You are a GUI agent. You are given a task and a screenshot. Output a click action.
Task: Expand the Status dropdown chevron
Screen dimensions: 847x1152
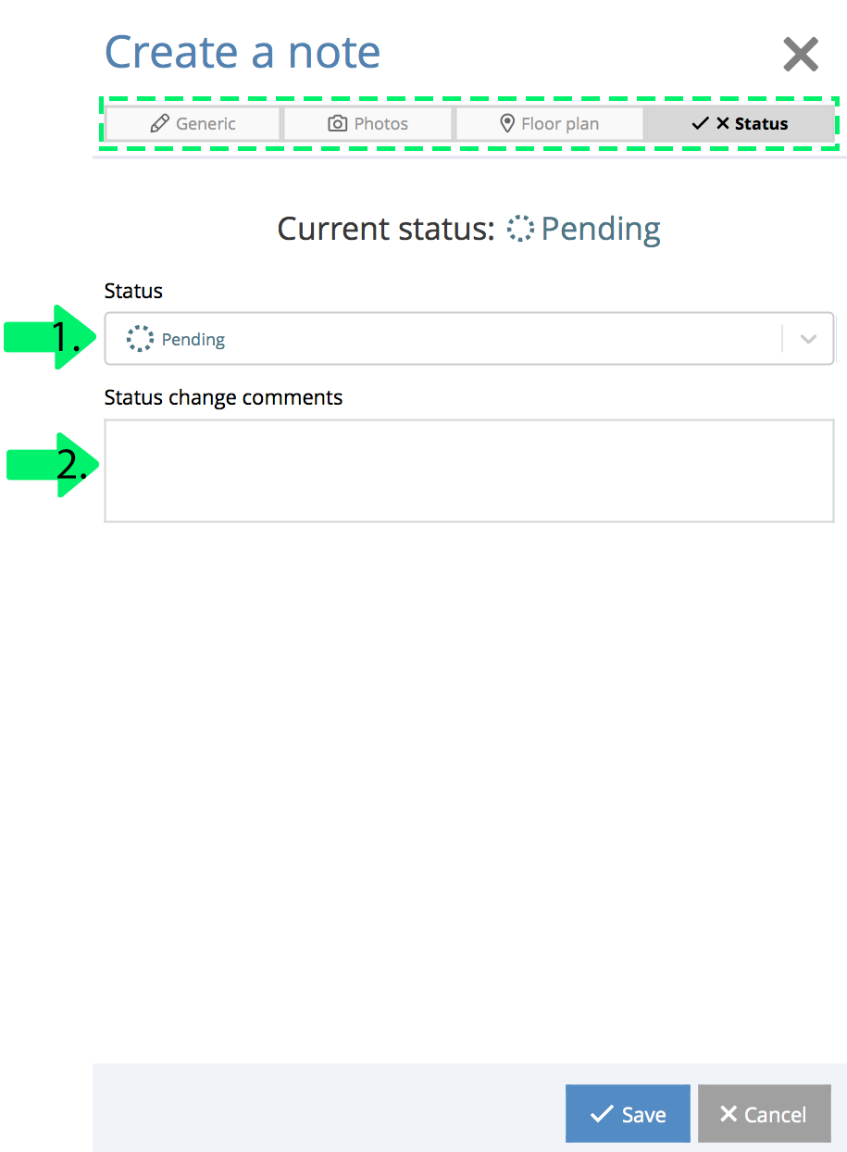click(808, 339)
